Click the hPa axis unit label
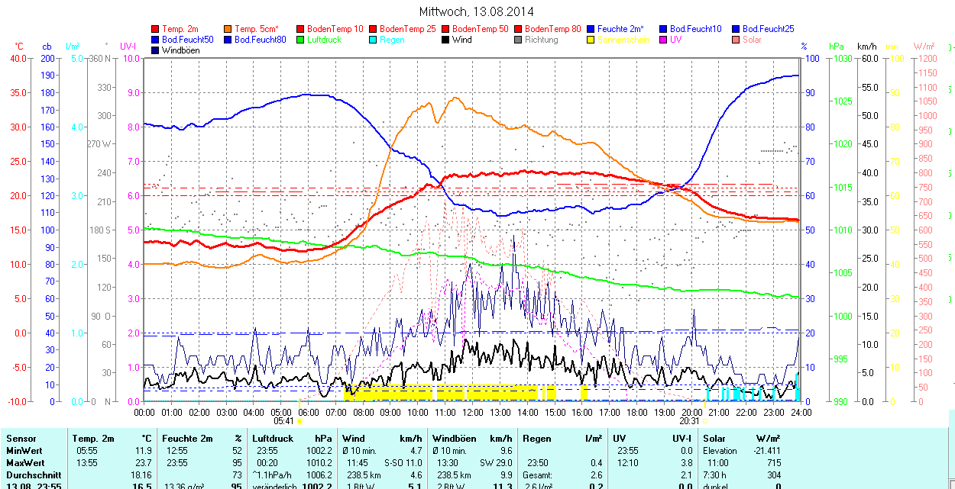Viewport: 955px width, 489px height. click(x=837, y=47)
